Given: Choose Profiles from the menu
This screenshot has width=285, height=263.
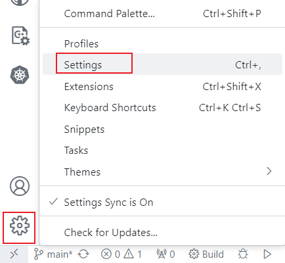Looking at the screenshot, I should pos(162,43).
